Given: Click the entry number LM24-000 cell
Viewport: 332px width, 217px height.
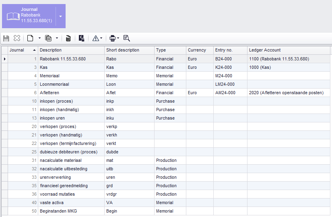Looking at the screenshot, I should point(230,84).
